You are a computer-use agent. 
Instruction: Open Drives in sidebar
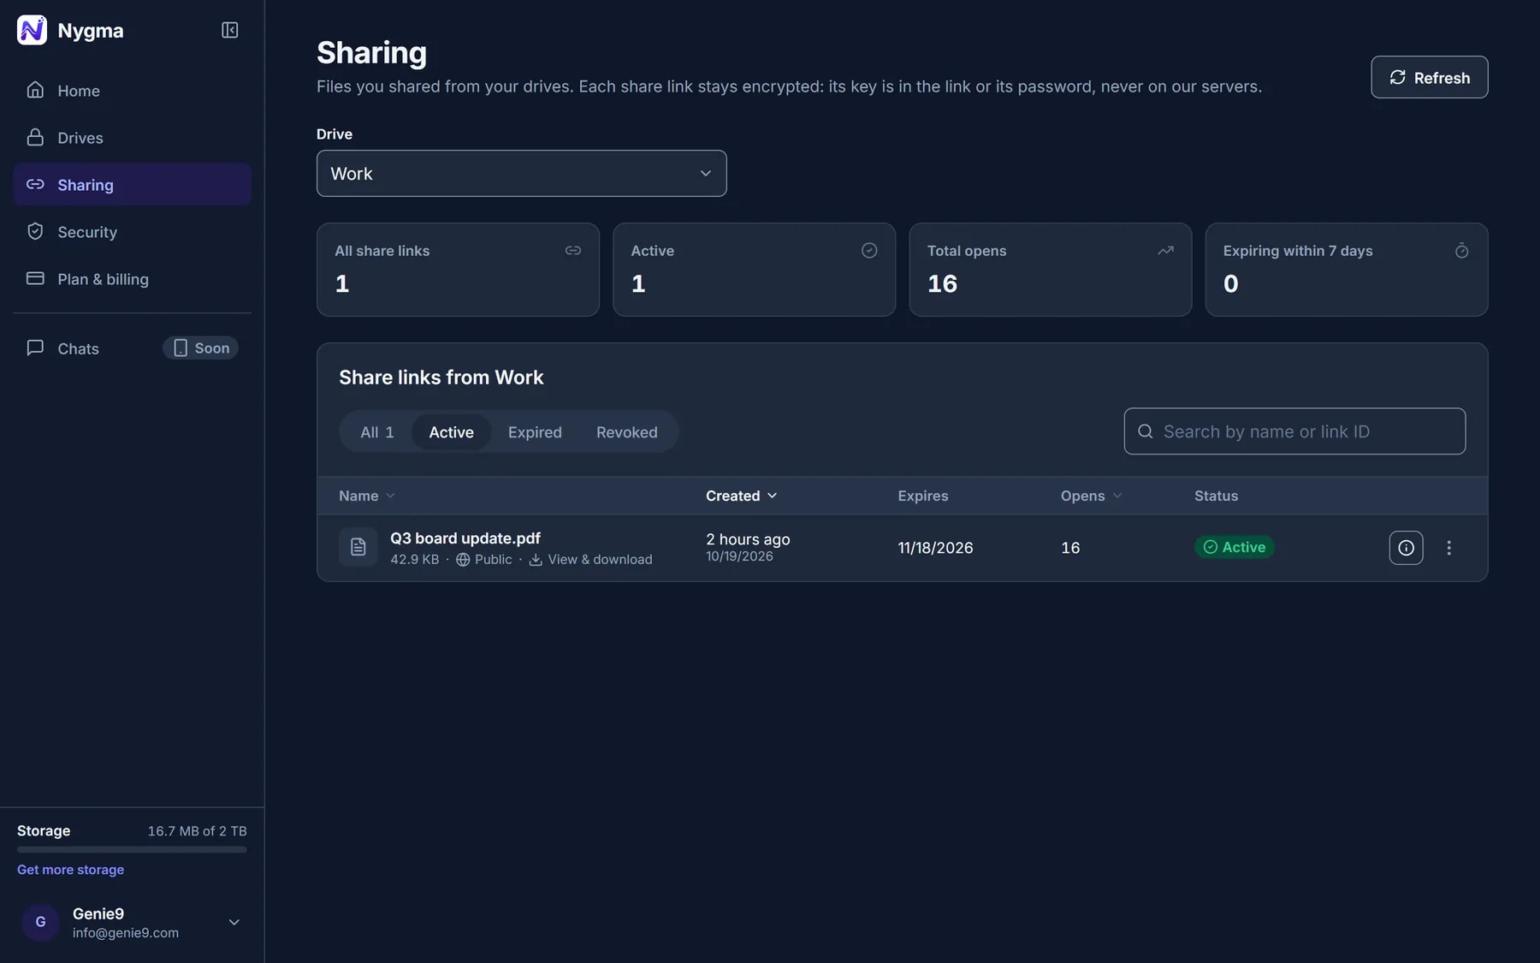point(132,137)
